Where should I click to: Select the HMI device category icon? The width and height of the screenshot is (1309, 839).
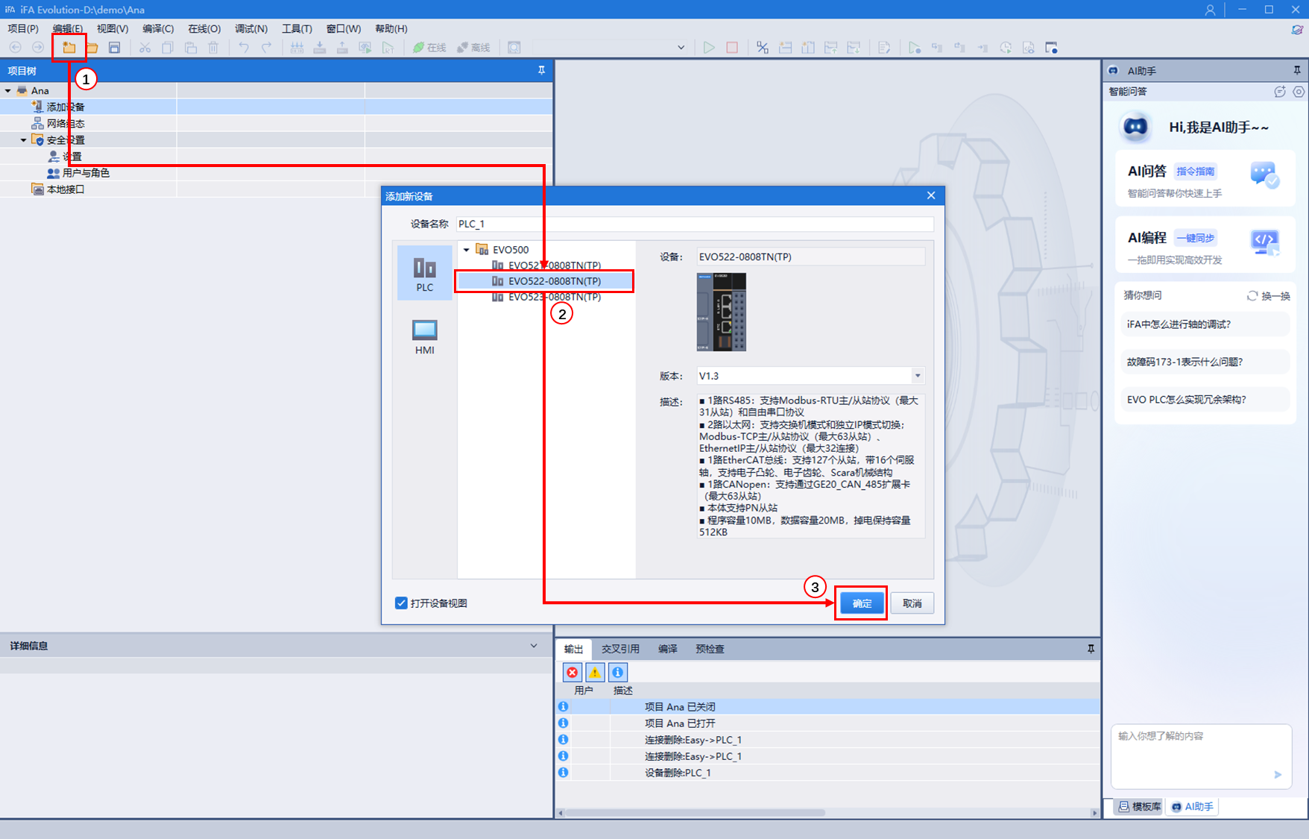pos(424,336)
